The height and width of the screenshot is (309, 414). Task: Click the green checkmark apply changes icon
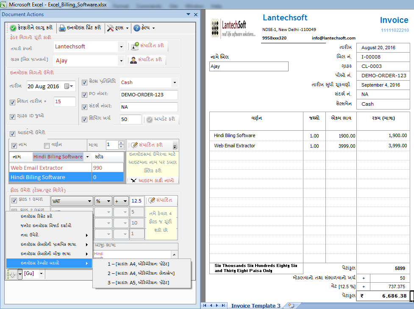[13, 28]
